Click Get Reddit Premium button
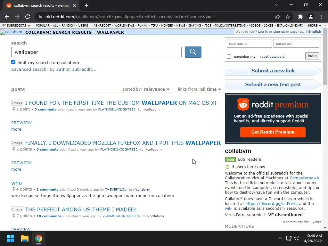Viewport: 328px width, 246px height. click(273, 132)
